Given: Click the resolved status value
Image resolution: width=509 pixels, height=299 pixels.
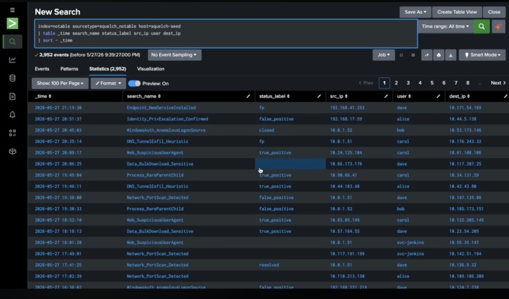Looking at the screenshot, I should click(269, 265).
